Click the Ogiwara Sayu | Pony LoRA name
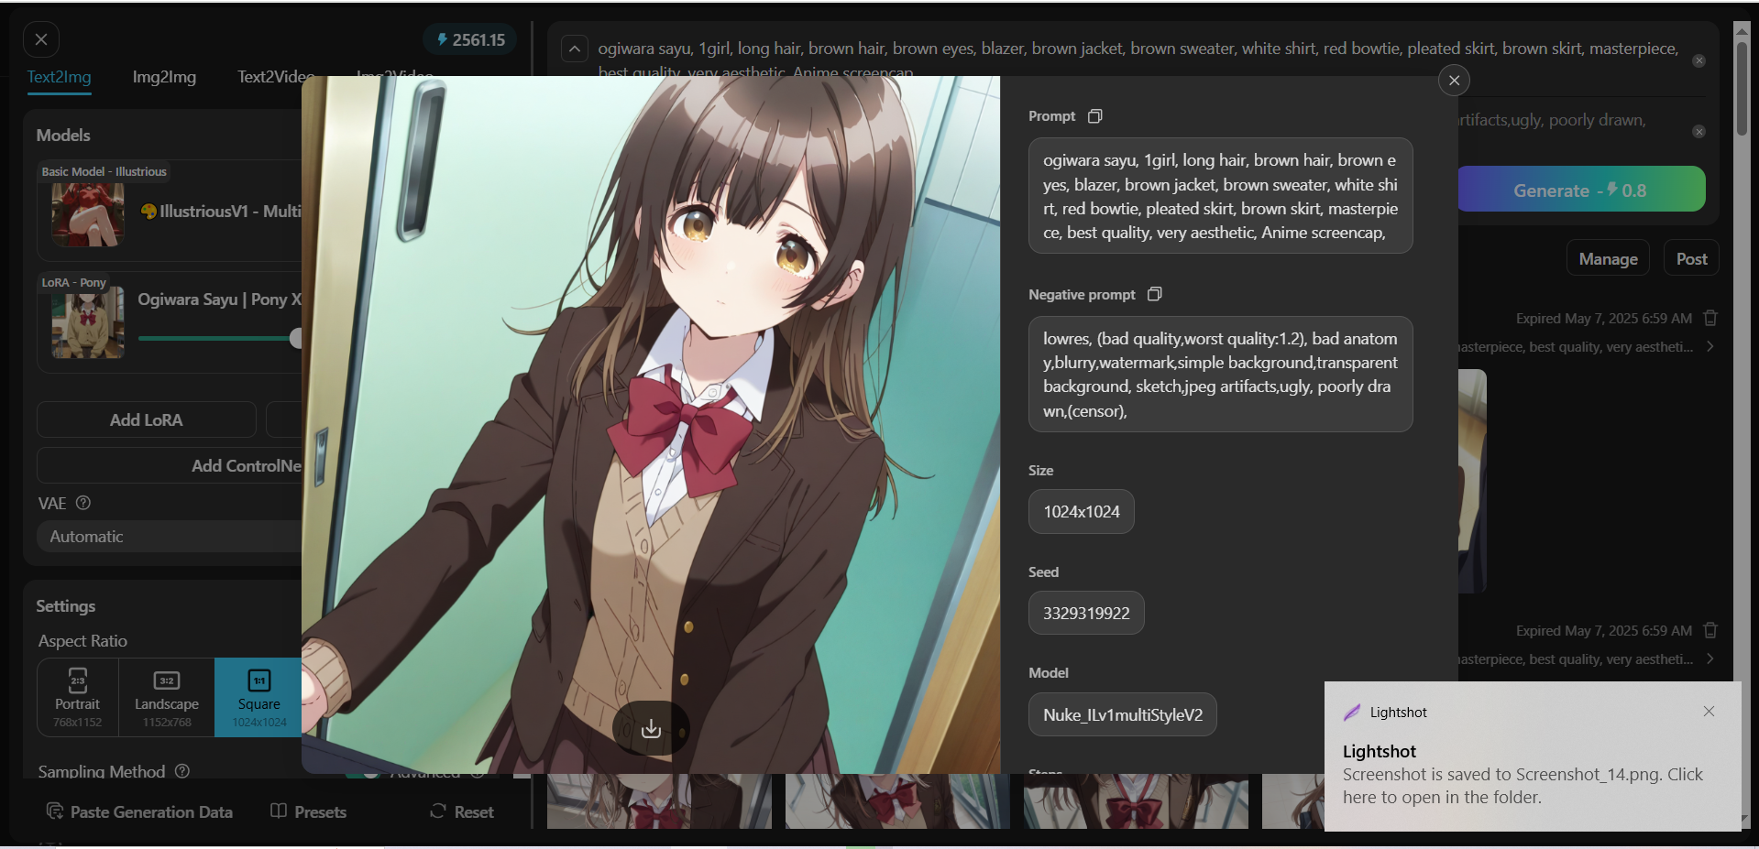 click(219, 299)
